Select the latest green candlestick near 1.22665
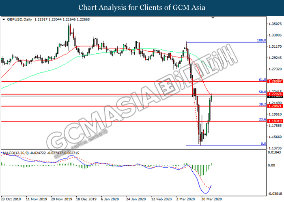The height and width of the screenshot is (202, 284). (211, 98)
